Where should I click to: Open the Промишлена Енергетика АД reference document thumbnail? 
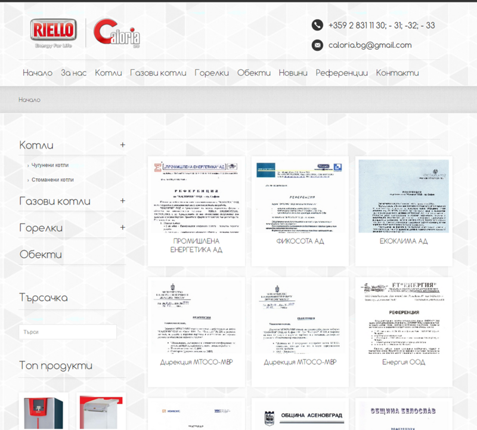[196, 196]
